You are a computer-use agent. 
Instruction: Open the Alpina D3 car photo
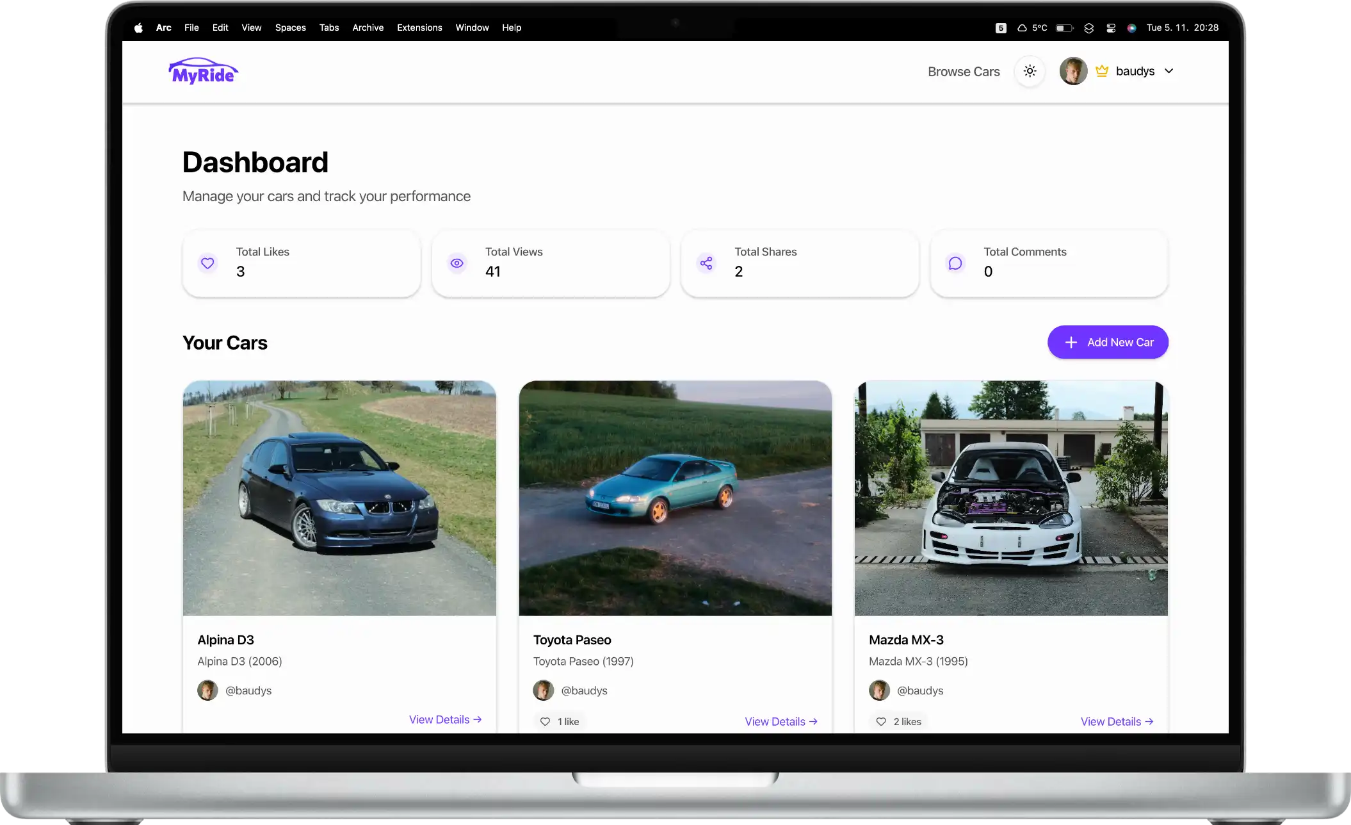[339, 498]
